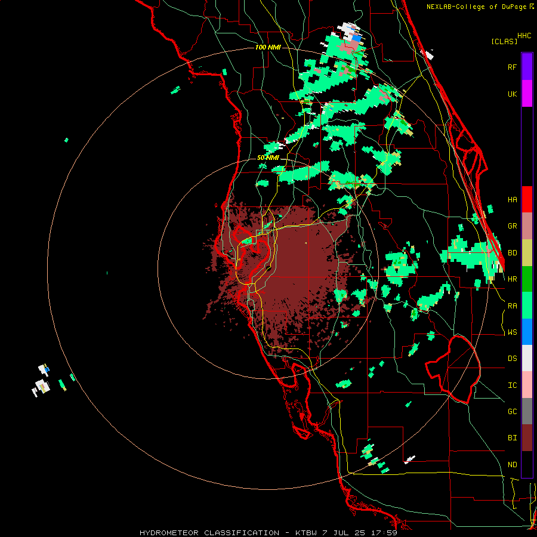Click the "BI" legend label
The width and height of the screenshot is (537, 537).
tap(512, 438)
